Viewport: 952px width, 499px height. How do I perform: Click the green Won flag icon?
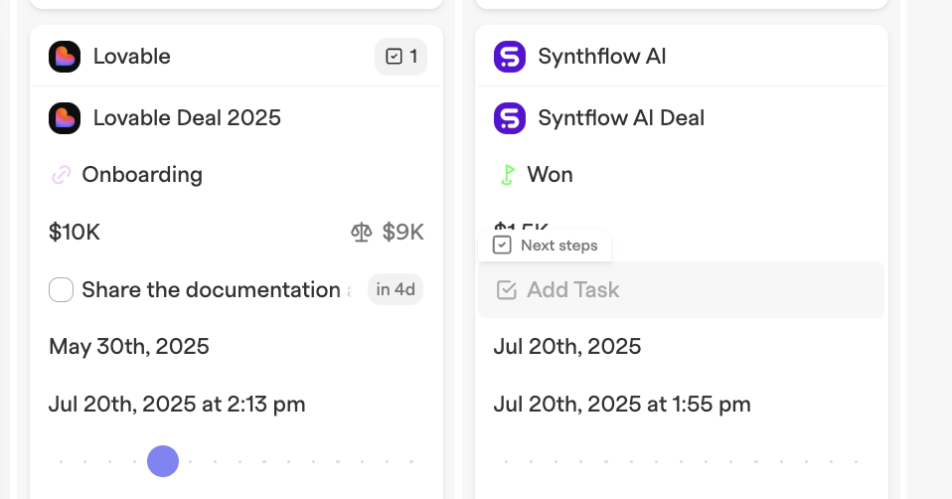point(508,175)
